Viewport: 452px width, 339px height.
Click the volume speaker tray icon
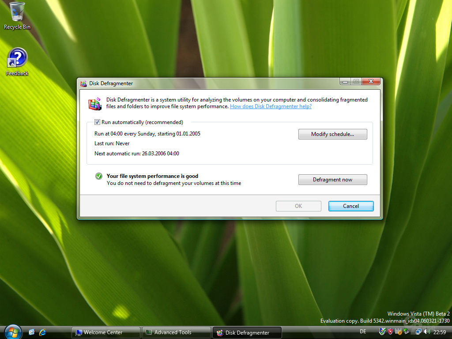[x=427, y=332]
